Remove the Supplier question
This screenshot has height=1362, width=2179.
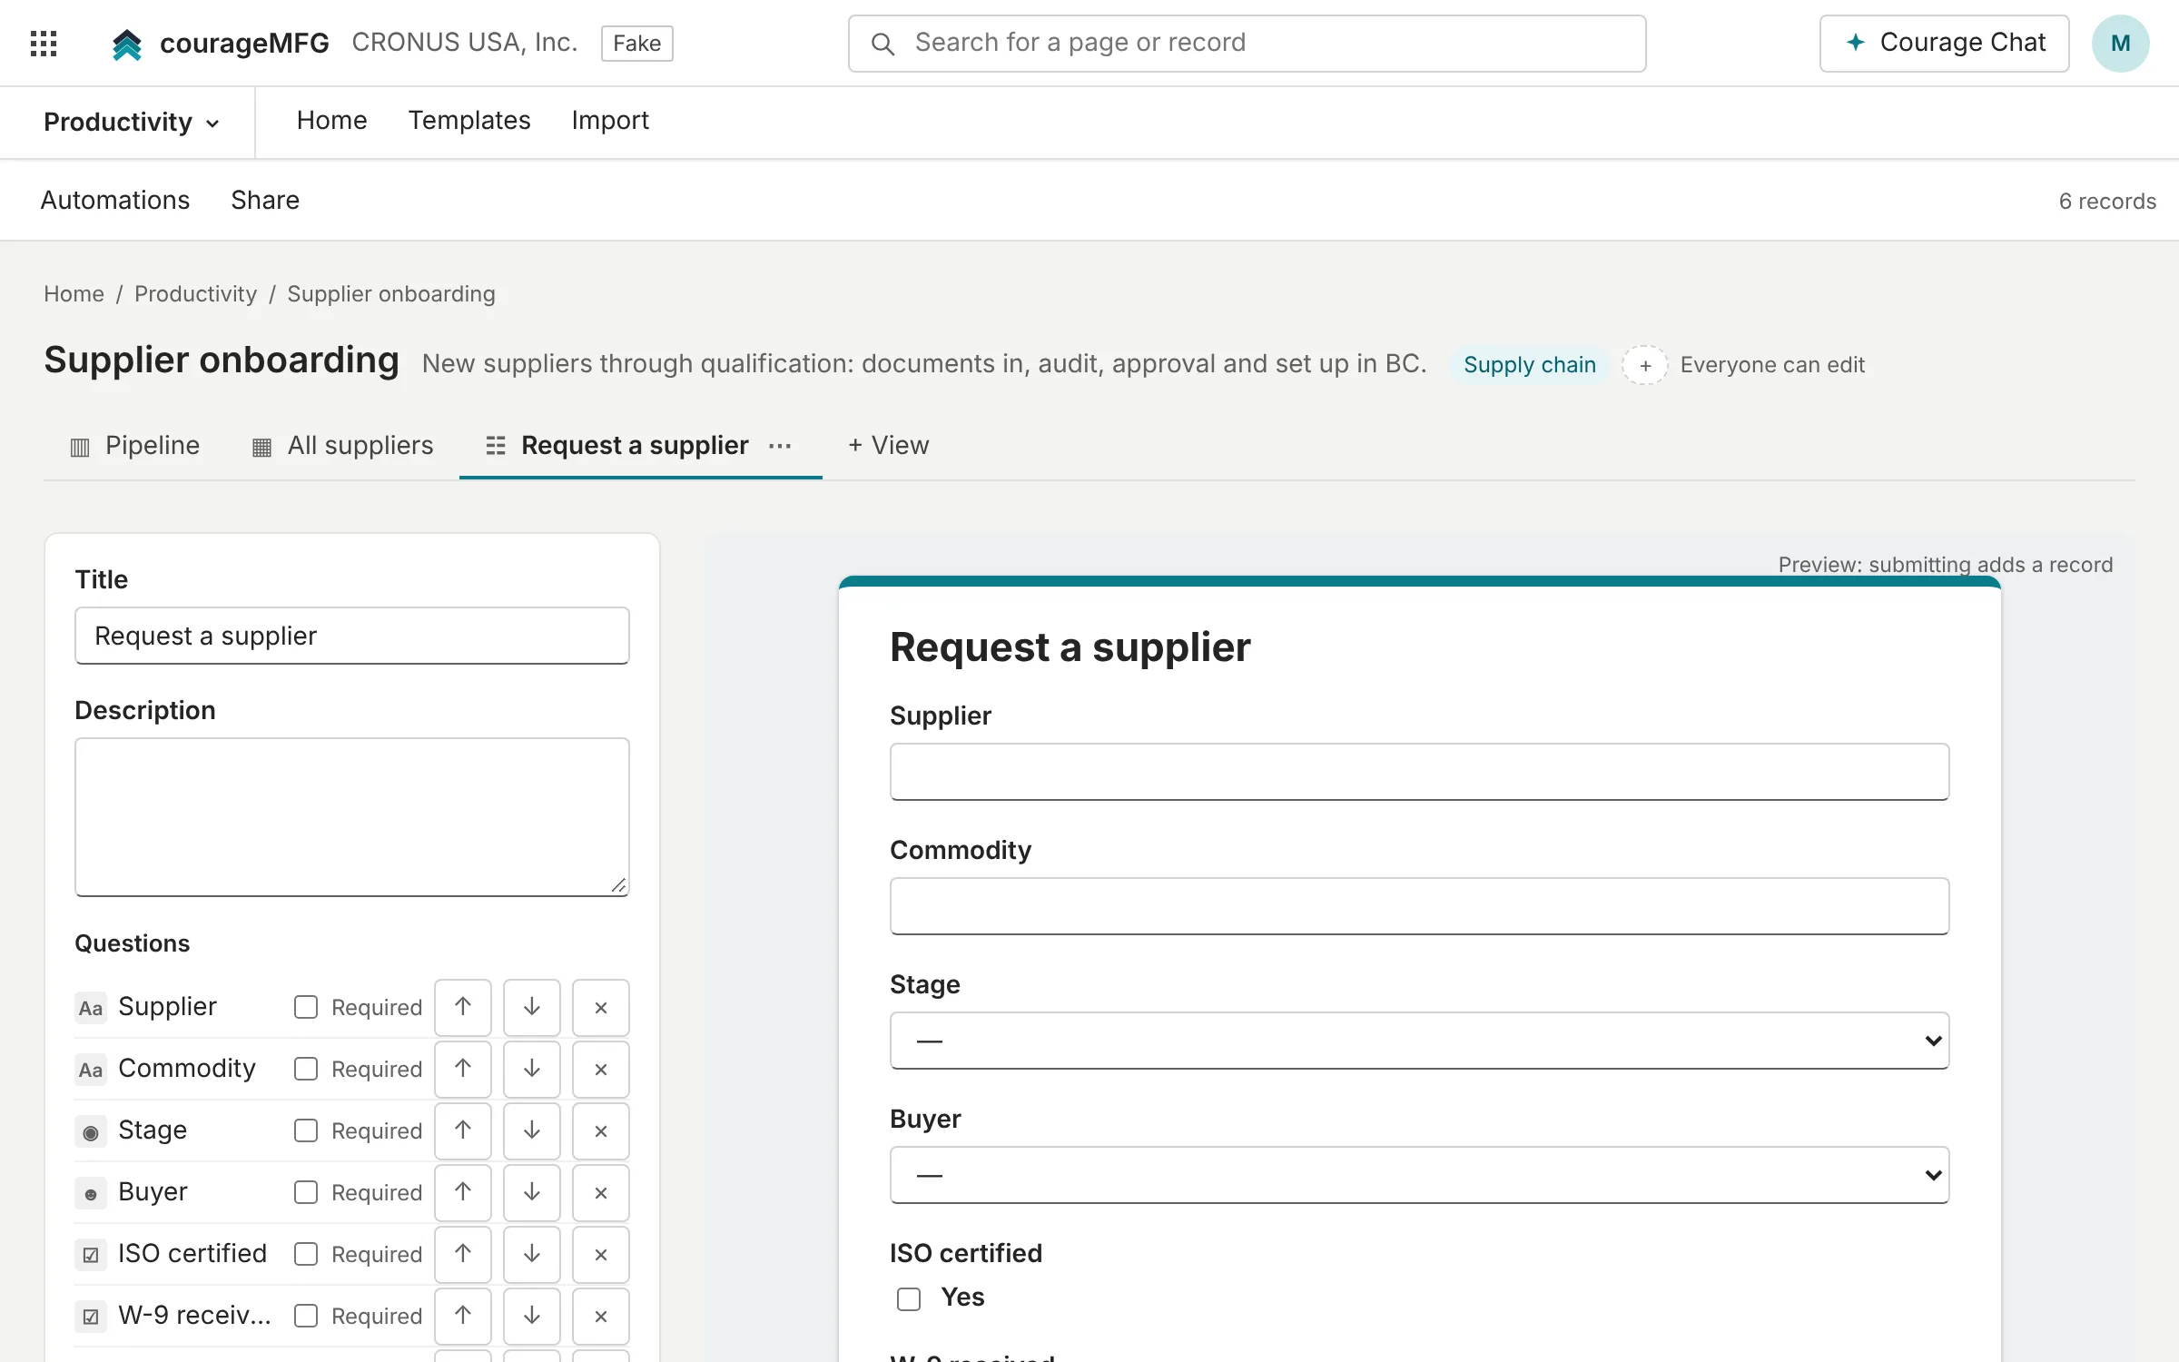[601, 1007]
